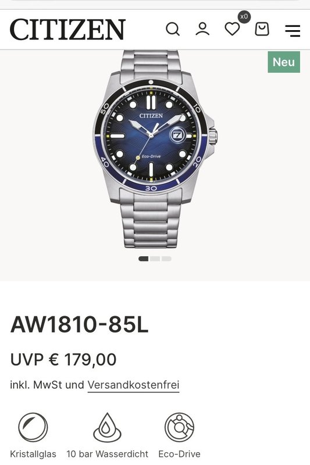Click the 10 bar Wasserdicht label
The height and width of the screenshot is (465, 310).
point(107,454)
